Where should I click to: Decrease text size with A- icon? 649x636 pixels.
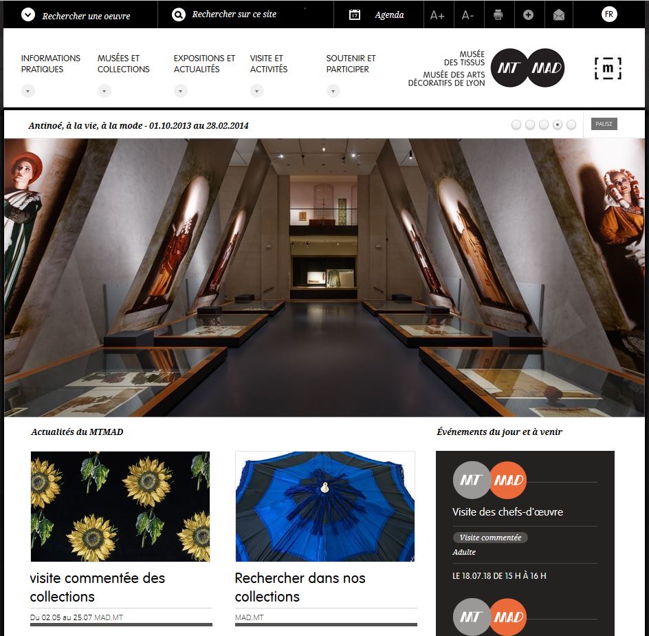coord(467,15)
